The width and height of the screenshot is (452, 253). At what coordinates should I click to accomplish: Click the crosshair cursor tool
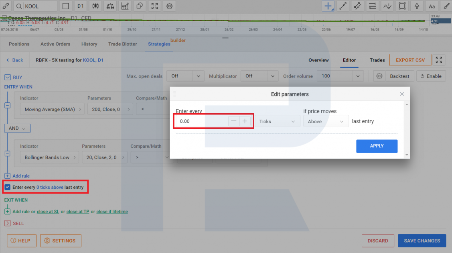(328, 6)
